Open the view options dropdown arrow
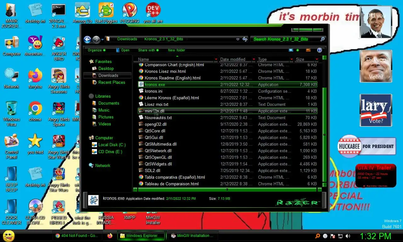The image size is (403, 242). [x=298, y=50]
